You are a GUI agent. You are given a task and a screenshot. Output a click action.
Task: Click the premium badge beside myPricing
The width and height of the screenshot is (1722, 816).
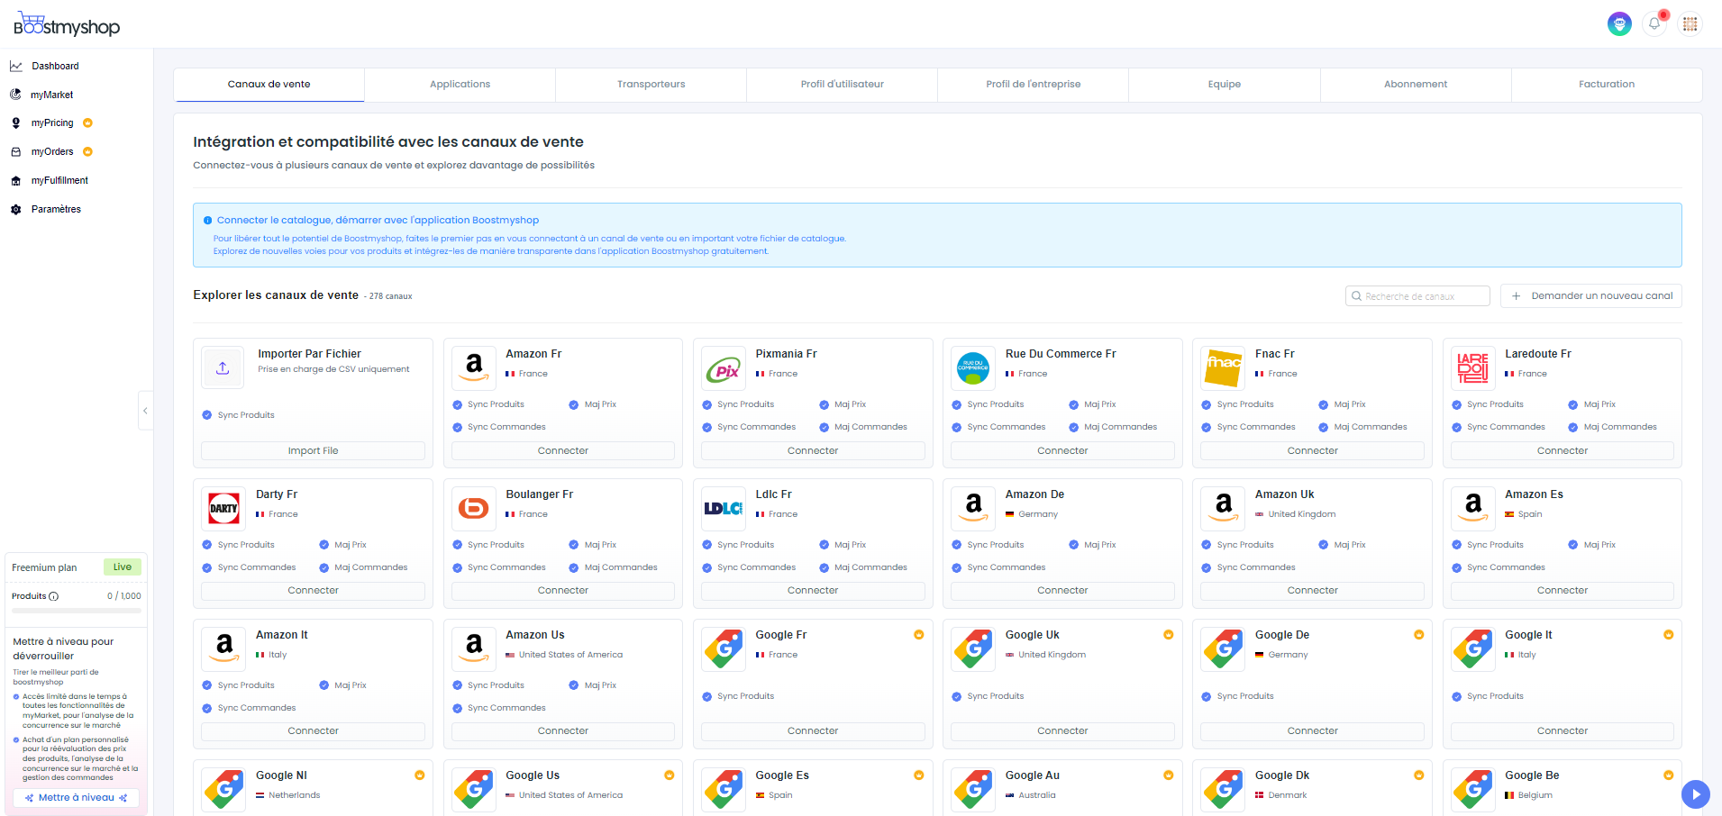click(x=87, y=123)
